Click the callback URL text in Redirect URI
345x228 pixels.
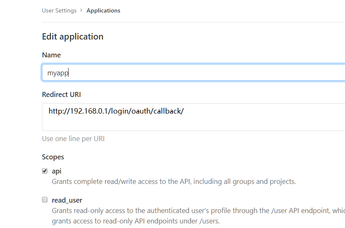coord(116,111)
